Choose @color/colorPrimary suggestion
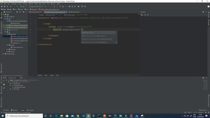Image resolution: width=210 pixels, height=118 pixels. 98,42
